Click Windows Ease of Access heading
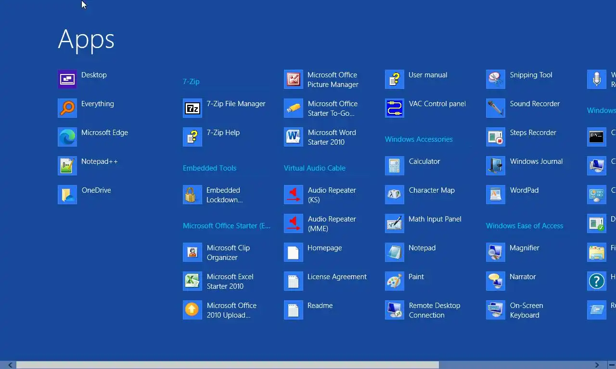Screen dimensions: 616x369 pos(525,226)
